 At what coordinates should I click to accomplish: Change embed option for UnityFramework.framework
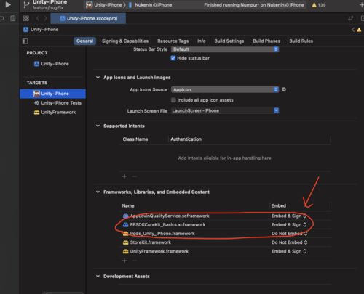[x=289, y=251]
